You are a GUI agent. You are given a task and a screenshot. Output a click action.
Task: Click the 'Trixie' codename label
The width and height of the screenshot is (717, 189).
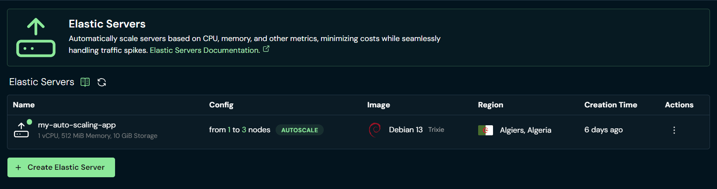click(436, 130)
